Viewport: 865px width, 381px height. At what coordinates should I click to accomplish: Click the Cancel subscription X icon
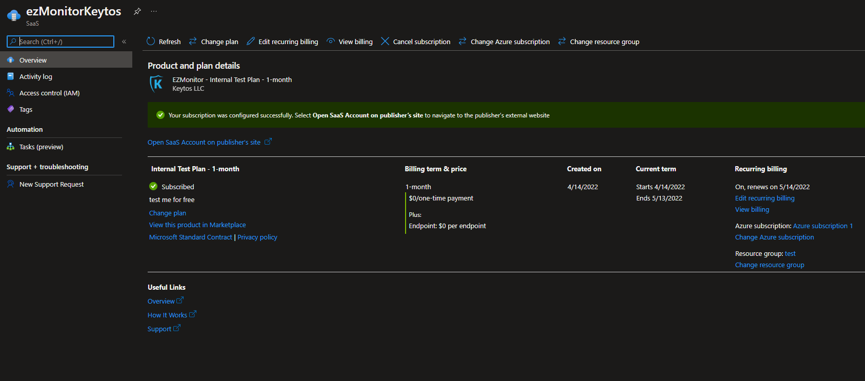tap(385, 41)
